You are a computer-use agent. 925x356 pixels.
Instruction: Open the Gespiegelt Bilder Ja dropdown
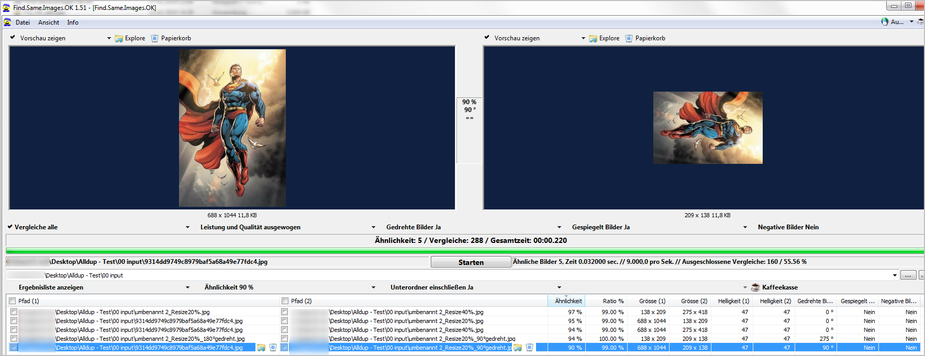[745, 227]
